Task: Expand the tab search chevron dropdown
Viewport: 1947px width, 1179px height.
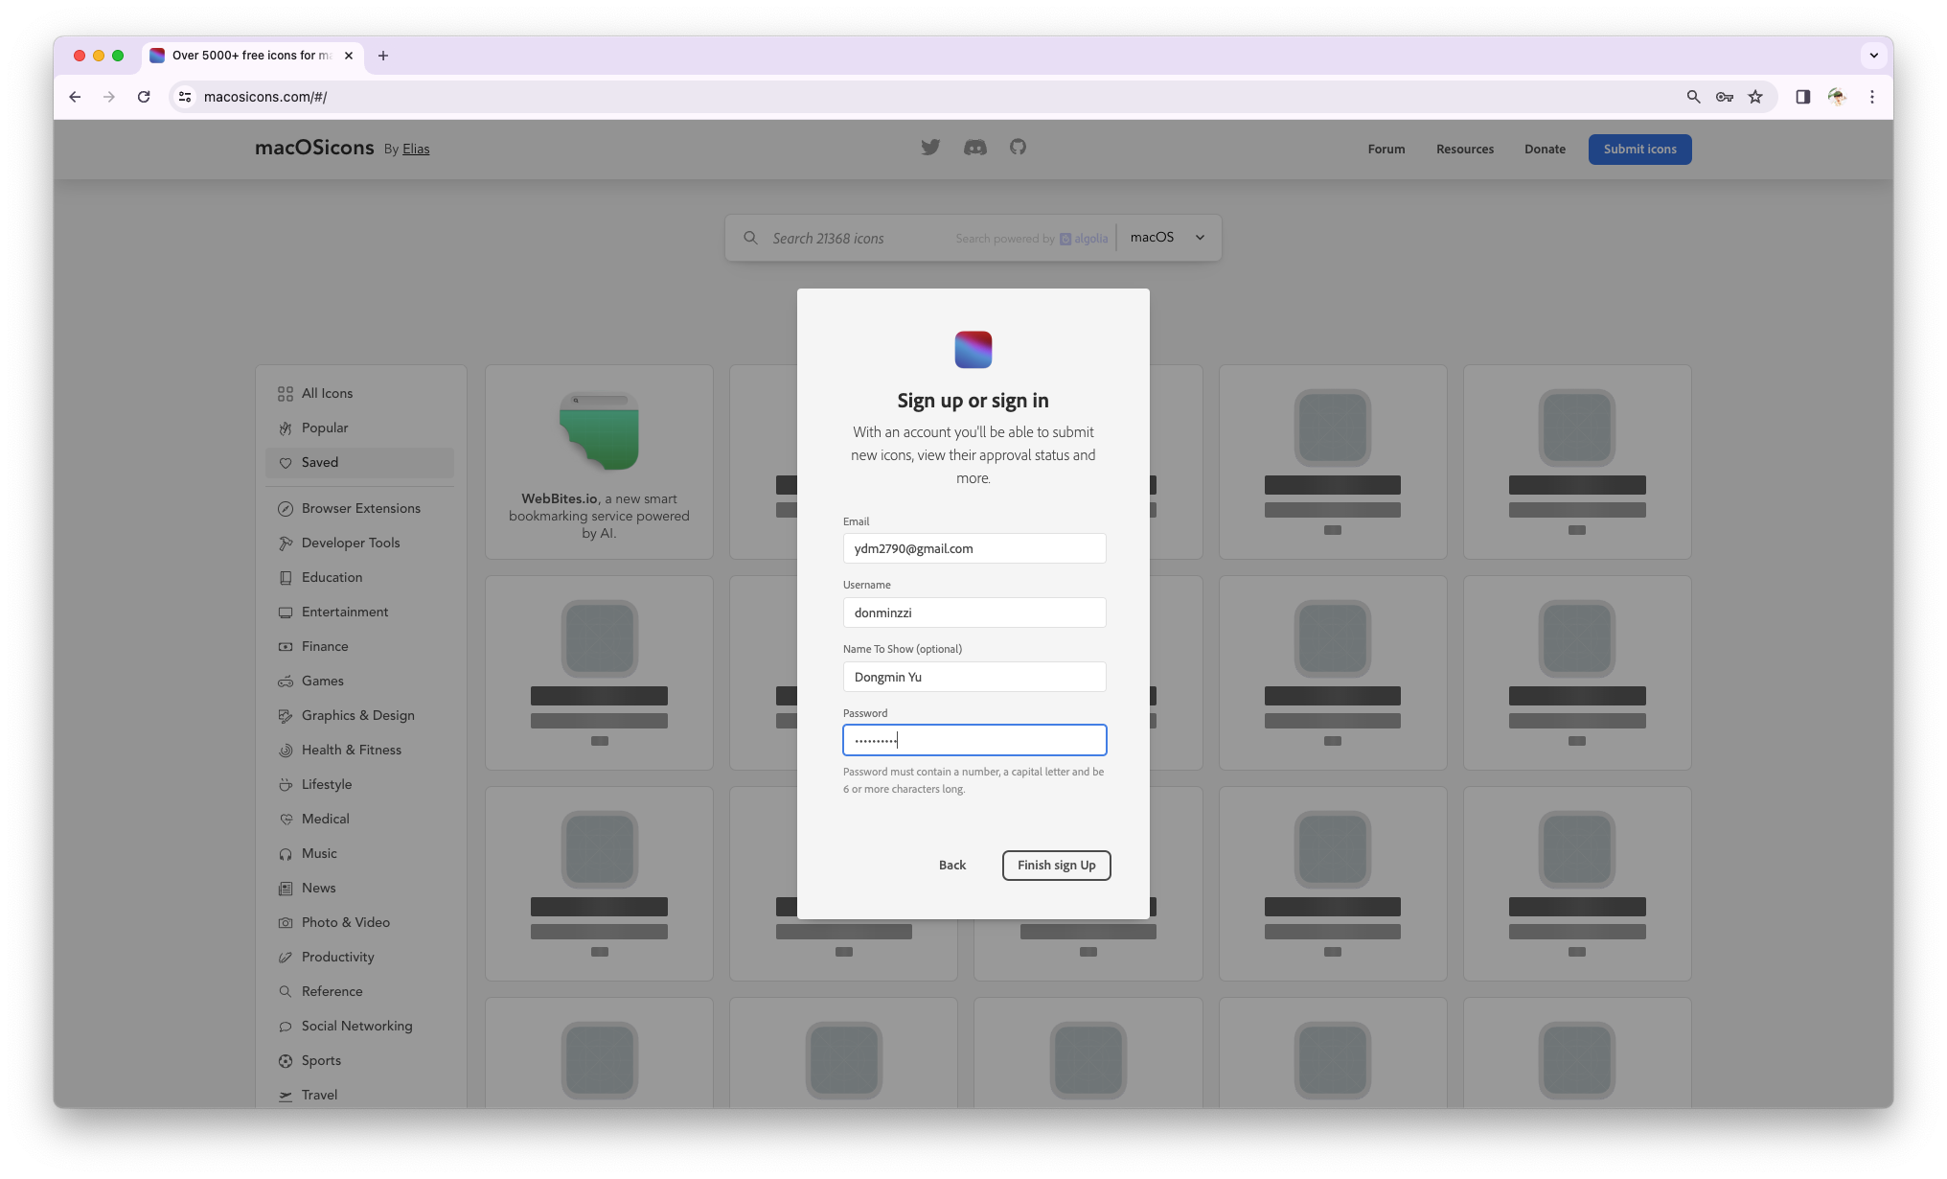Action: (1873, 56)
